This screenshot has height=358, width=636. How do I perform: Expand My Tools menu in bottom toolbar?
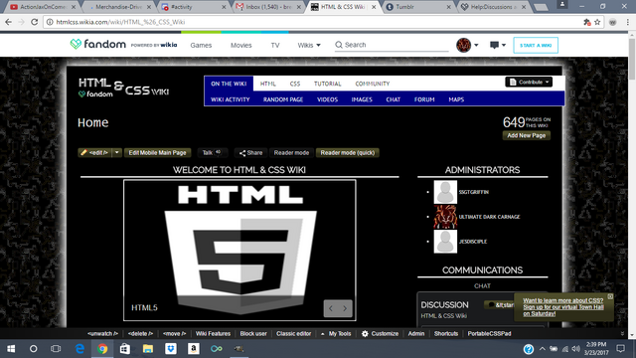click(336, 334)
